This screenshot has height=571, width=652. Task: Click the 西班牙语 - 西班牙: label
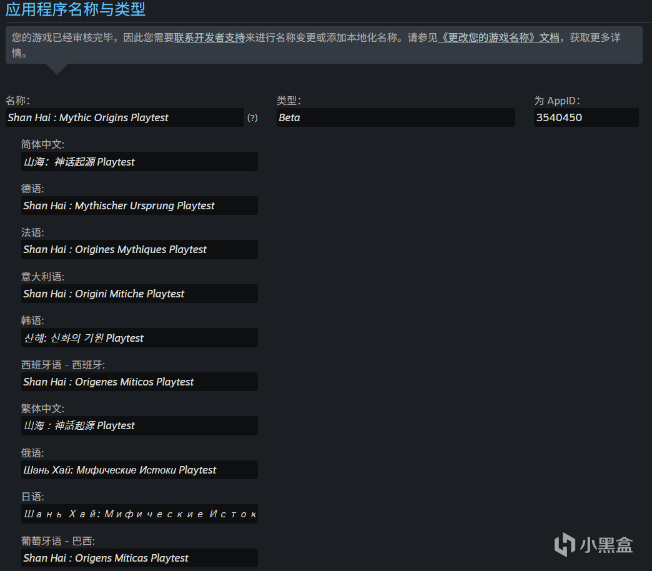pyautogui.click(x=63, y=365)
